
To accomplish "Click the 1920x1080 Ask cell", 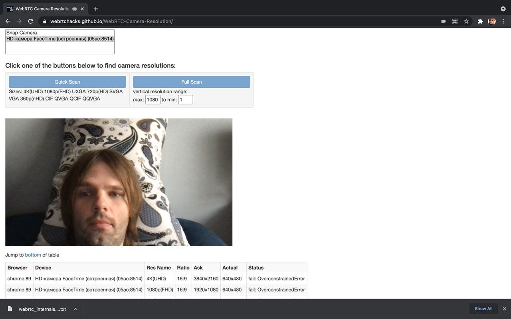I will pyautogui.click(x=206, y=289).
